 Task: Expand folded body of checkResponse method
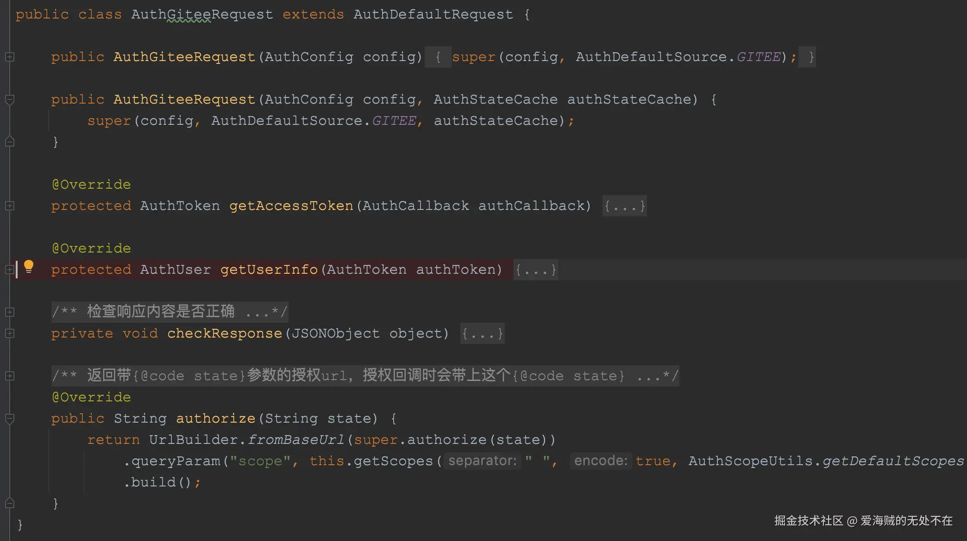(482, 333)
